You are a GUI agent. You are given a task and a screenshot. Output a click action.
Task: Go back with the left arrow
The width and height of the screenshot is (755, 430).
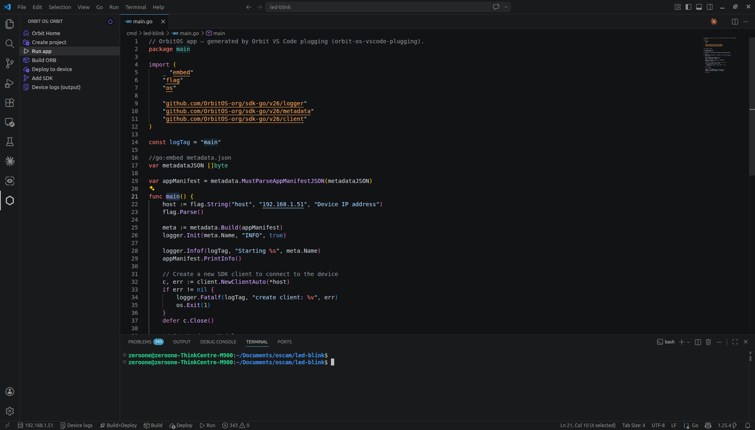tap(249, 7)
